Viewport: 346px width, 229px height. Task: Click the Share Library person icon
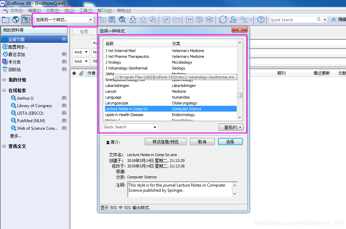tap(233, 20)
